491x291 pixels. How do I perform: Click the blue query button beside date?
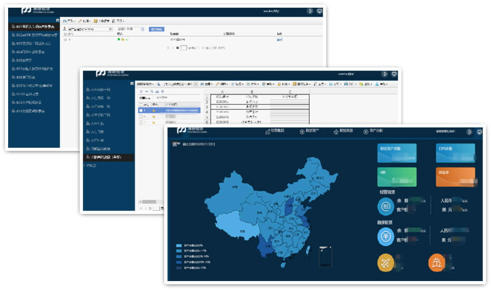coord(156,29)
